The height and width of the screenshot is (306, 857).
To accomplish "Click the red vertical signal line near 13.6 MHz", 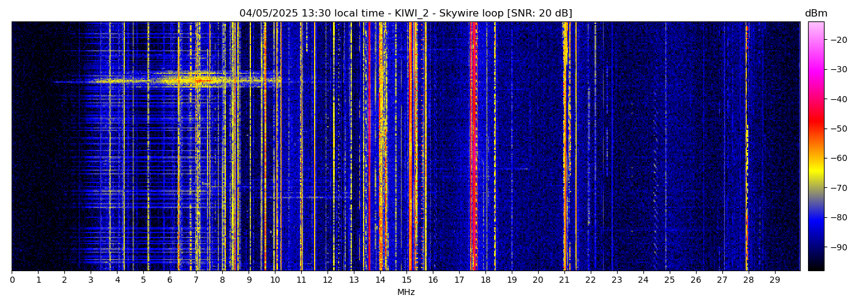I will (x=369, y=147).
